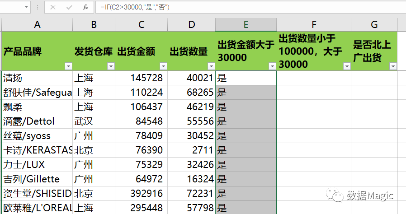Screen dimensions: 406x214
Task: Select the quantity cell 55556
Action: pos(192,121)
